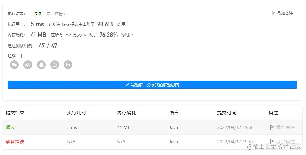Click the 执行用时 column header
The height and width of the screenshot is (155, 306).
tap(76, 113)
